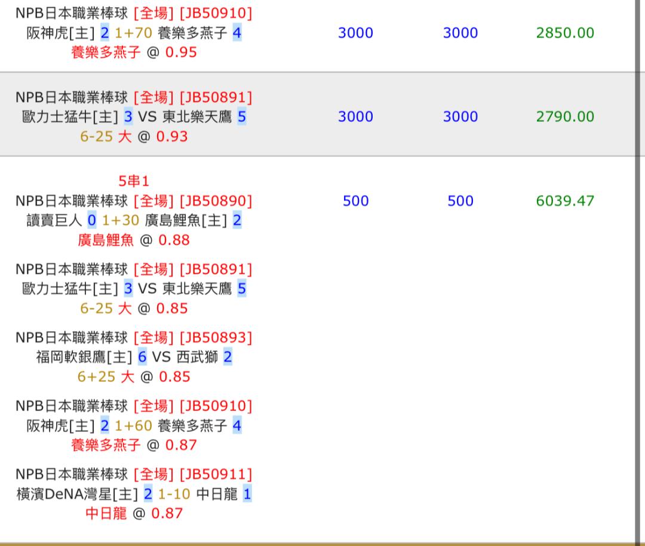645x546 pixels.
Task: Select the 讀賣巨人 0 1+30 廣島鯉魚 matchup row
Action: pos(134,220)
